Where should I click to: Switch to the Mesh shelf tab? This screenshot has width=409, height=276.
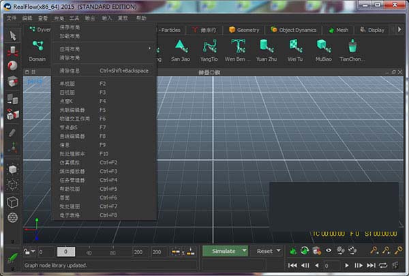pyautogui.click(x=338, y=30)
